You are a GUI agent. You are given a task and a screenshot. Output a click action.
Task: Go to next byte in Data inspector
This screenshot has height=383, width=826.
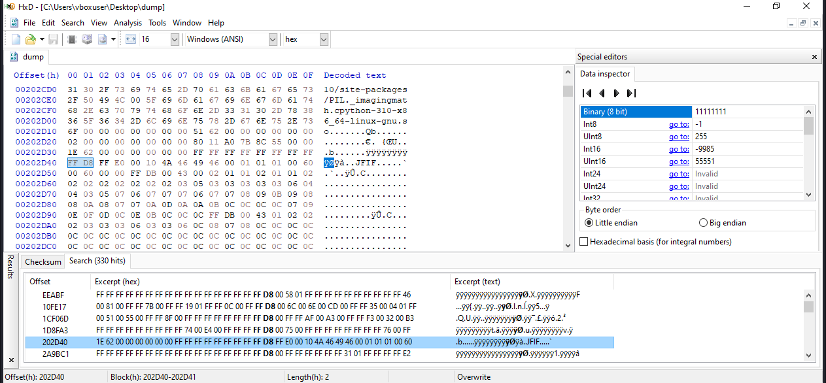[616, 93]
